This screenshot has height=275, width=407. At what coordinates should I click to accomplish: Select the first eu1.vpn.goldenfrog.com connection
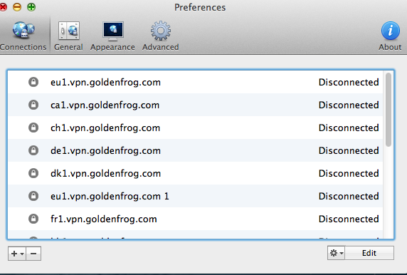pos(195,82)
